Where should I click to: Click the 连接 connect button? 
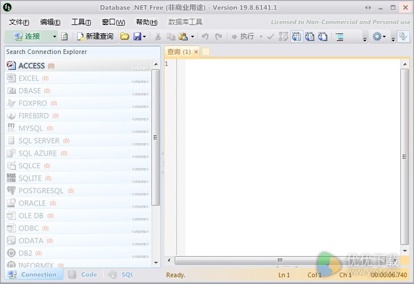pyautogui.click(x=27, y=36)
